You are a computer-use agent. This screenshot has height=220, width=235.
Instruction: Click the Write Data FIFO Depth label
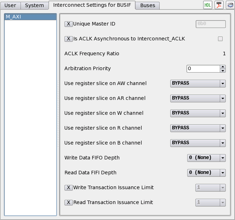click(x=92, y=158)
